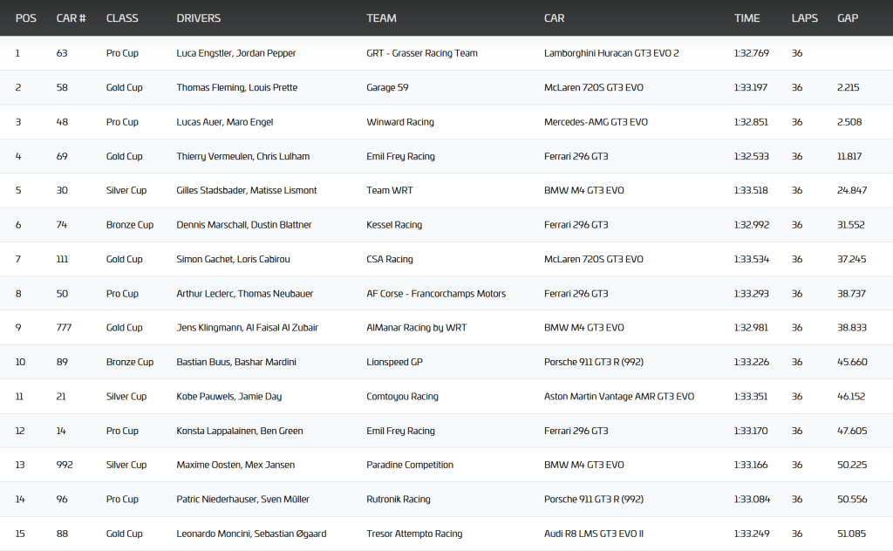Click car number 992
The height and width of the screenshot is (551, 893).
[x=65, y=465]
